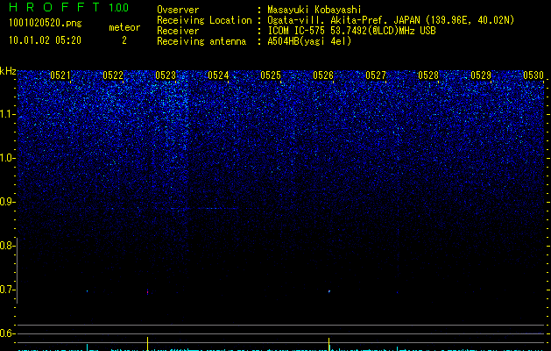
Task: Click the 0529 time marker label
Action: [481, 75]
